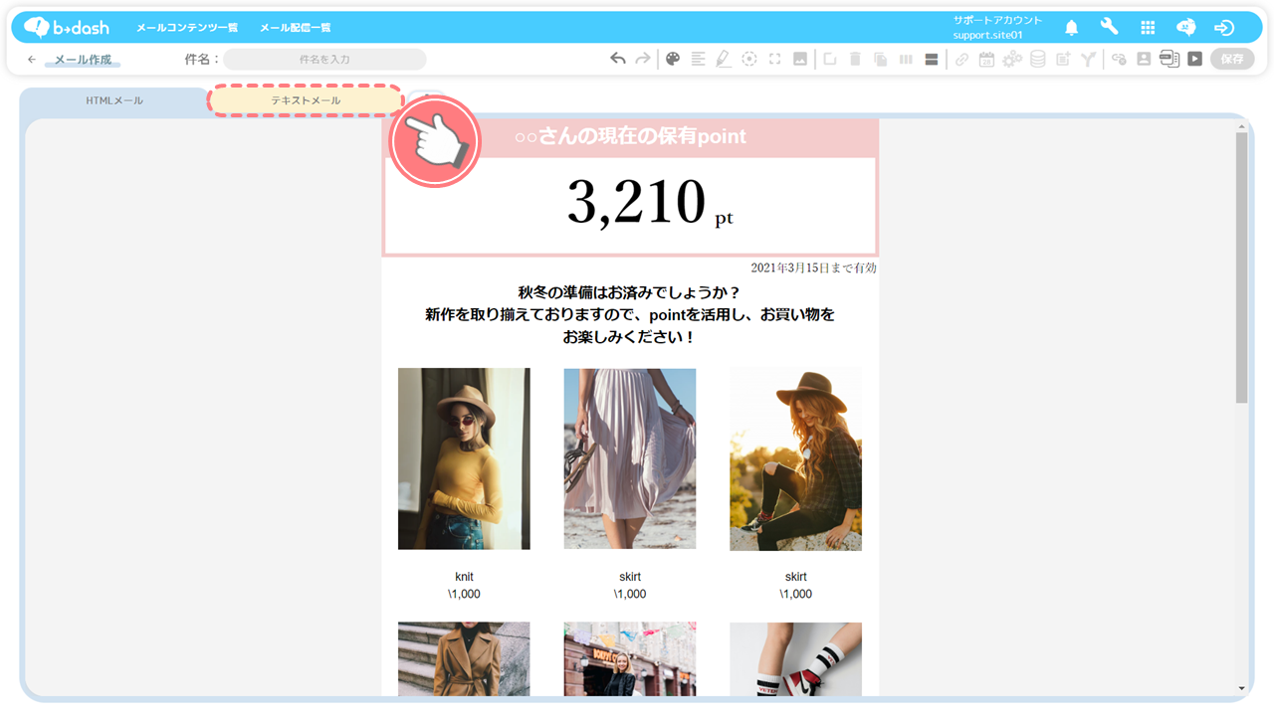Switch to the テキストメール tab
The width and height of the screenshot is (1274, 716).
[306, 100]
